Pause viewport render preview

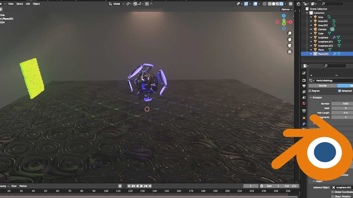click(290, 4)
